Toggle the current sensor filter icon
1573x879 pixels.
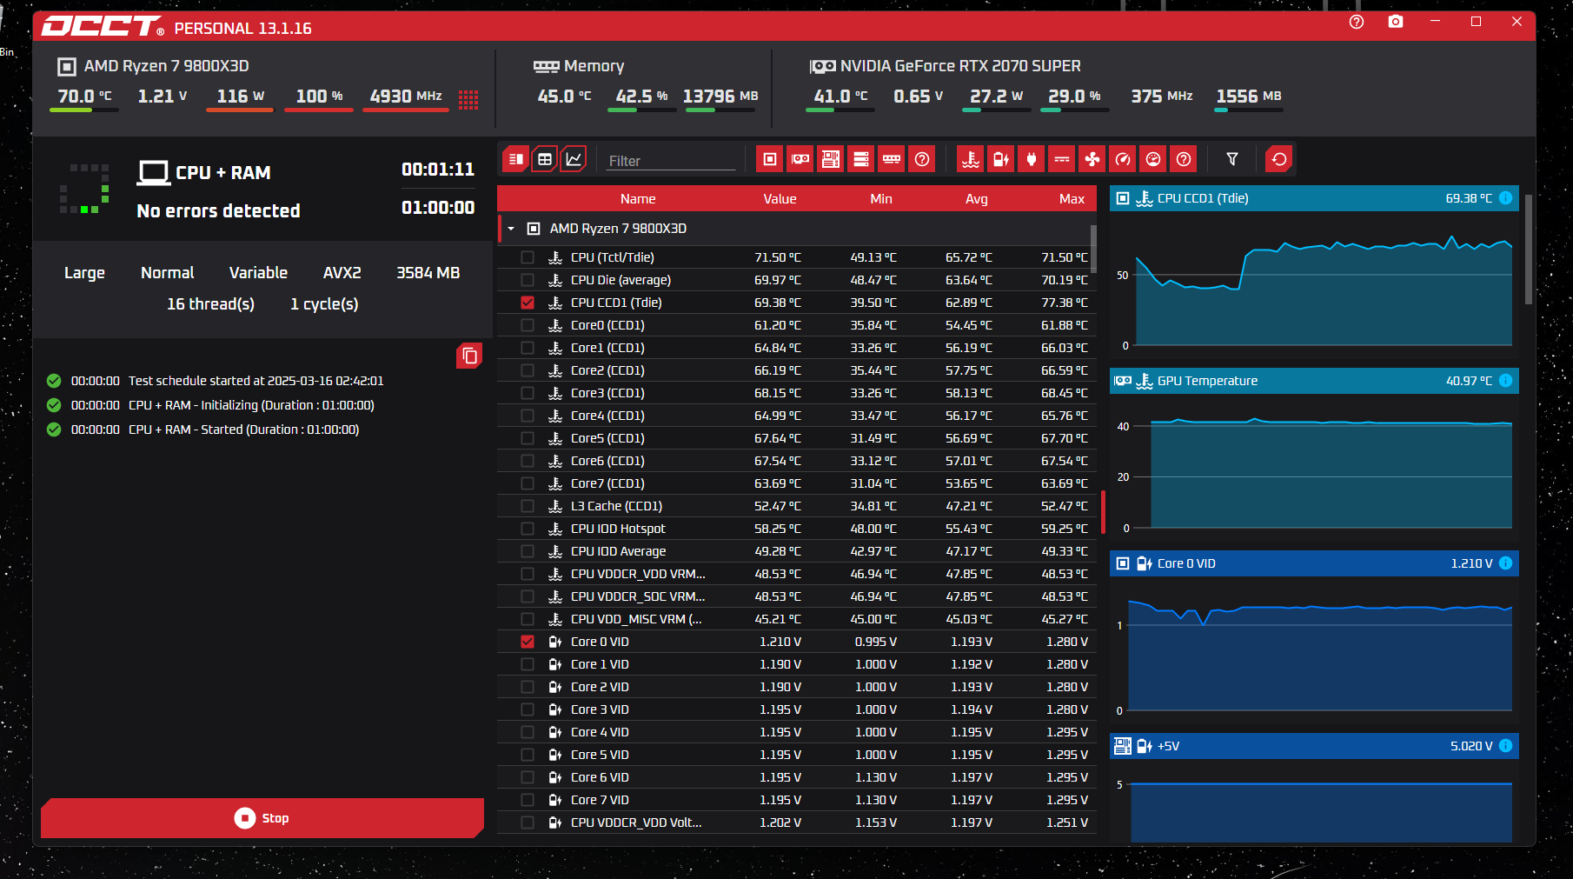[x=1062, y=159]
